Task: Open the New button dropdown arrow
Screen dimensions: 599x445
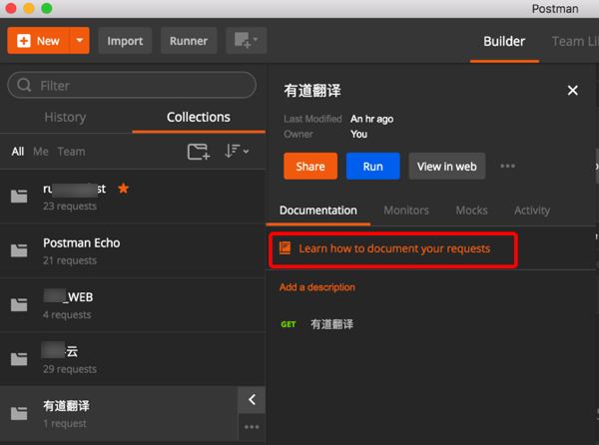Action: click(80, 41)
